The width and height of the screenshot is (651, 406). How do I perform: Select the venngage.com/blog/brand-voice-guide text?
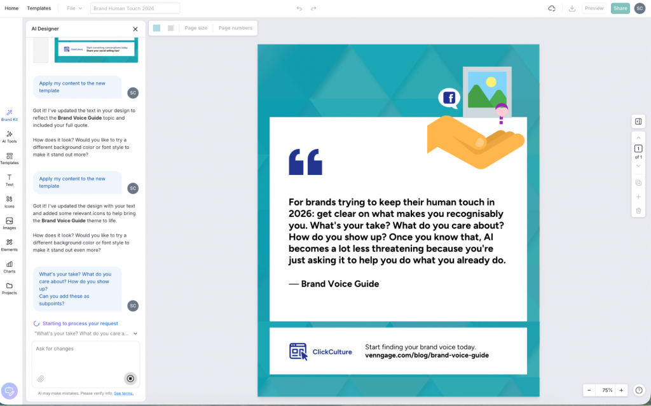coord(427,355)
